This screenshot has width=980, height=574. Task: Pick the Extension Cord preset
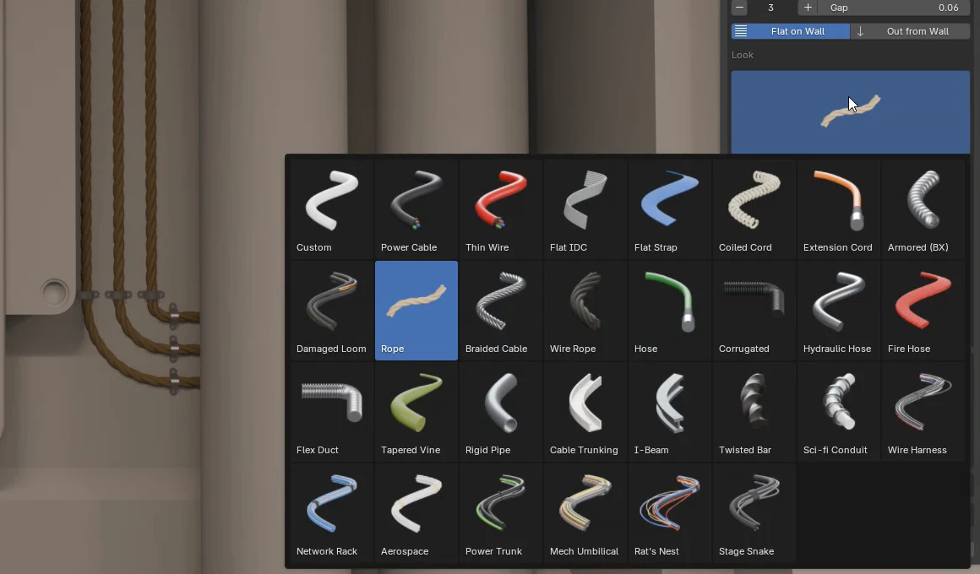(x=838, y=209)
